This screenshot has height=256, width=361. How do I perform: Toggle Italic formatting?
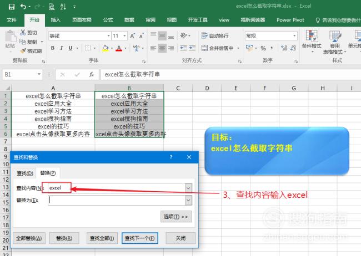62,48
